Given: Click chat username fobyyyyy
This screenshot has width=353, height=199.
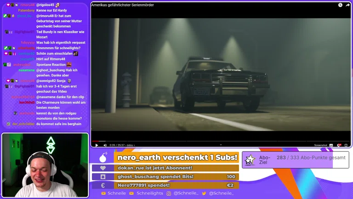Looking at the screenshot, I should [28, 42].
